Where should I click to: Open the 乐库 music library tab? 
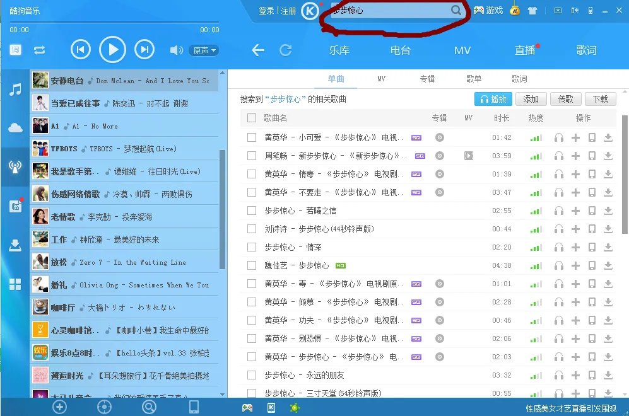click(x=339, y=50)
